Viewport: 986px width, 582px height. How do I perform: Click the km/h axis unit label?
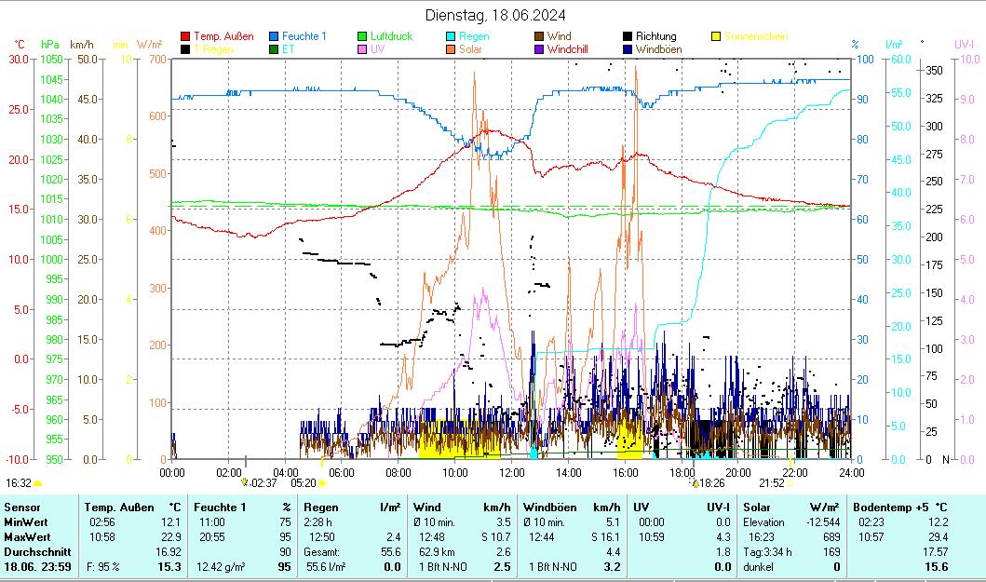tap(82, 45)
